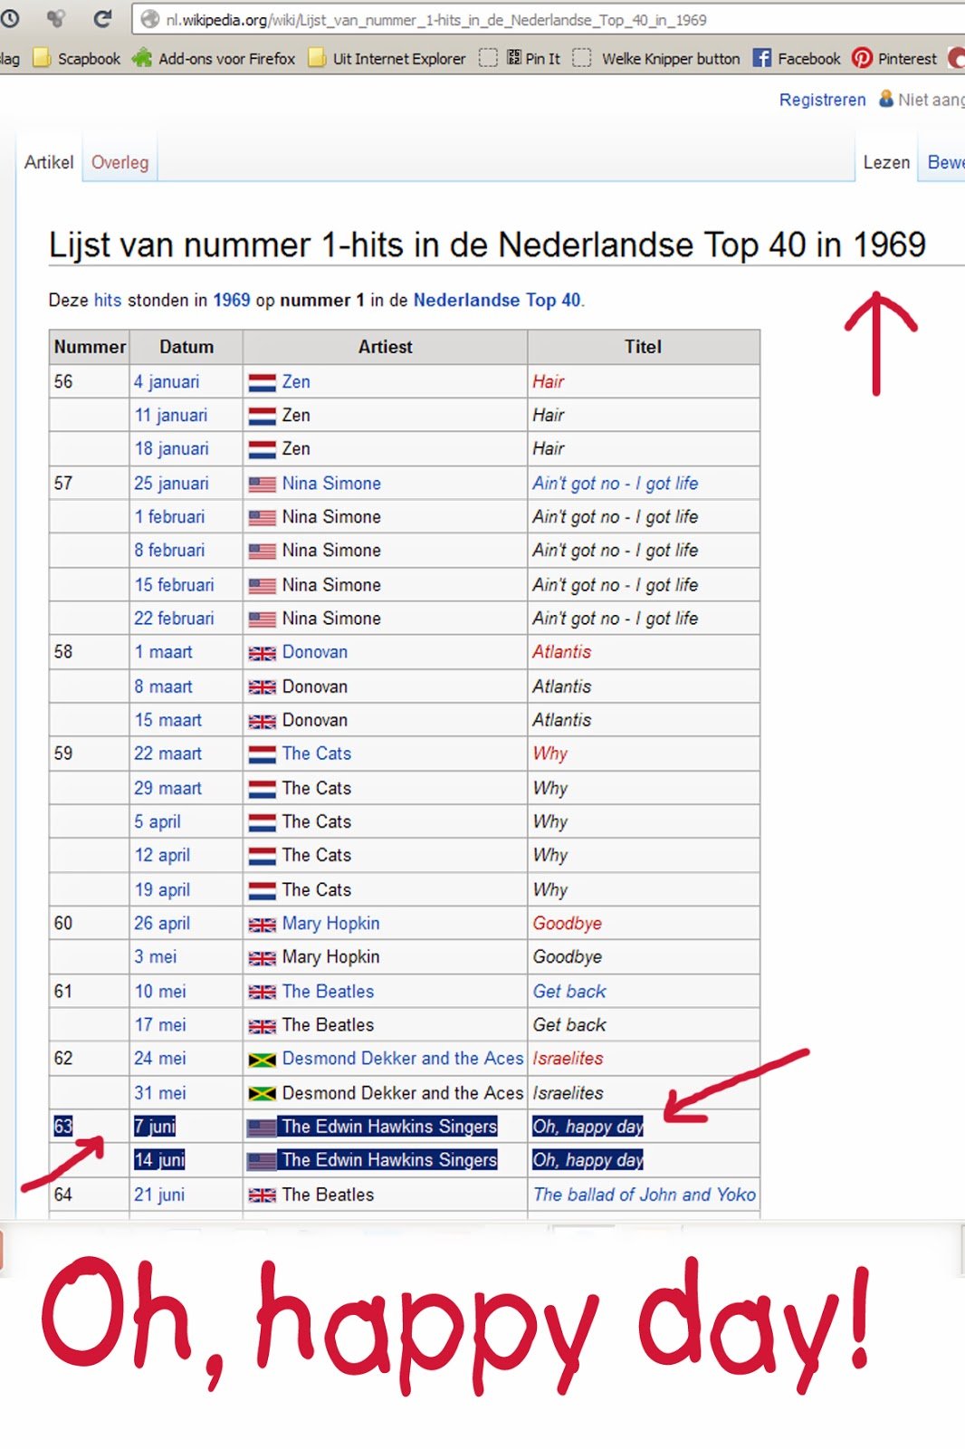The image size is (965, 1449).
Task: Click the UK flag in the 21 juni row
Action: point(262,1195)
